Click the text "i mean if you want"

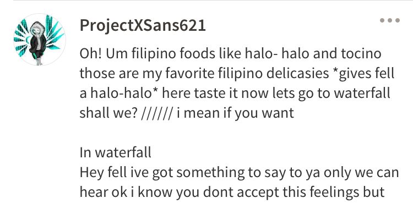[236, 113]
